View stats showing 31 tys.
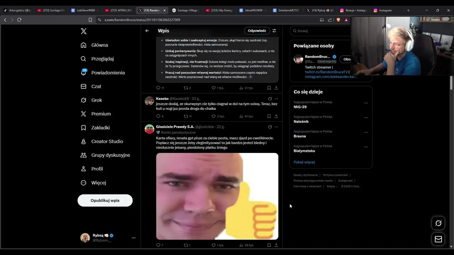Image resolution: width=454 pixels, height=255 pixels. pos(247,88)
